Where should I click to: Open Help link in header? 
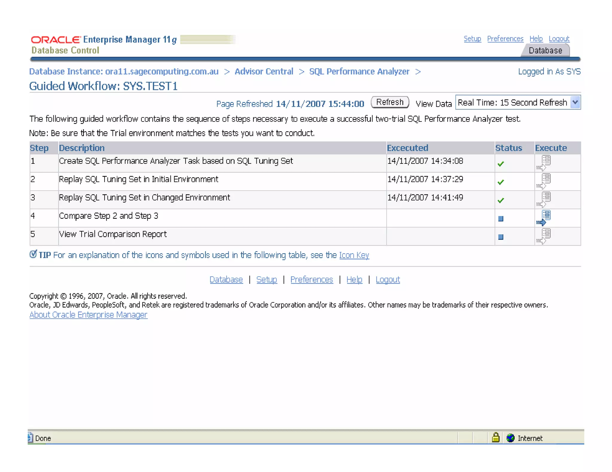(x=536, y=39)
